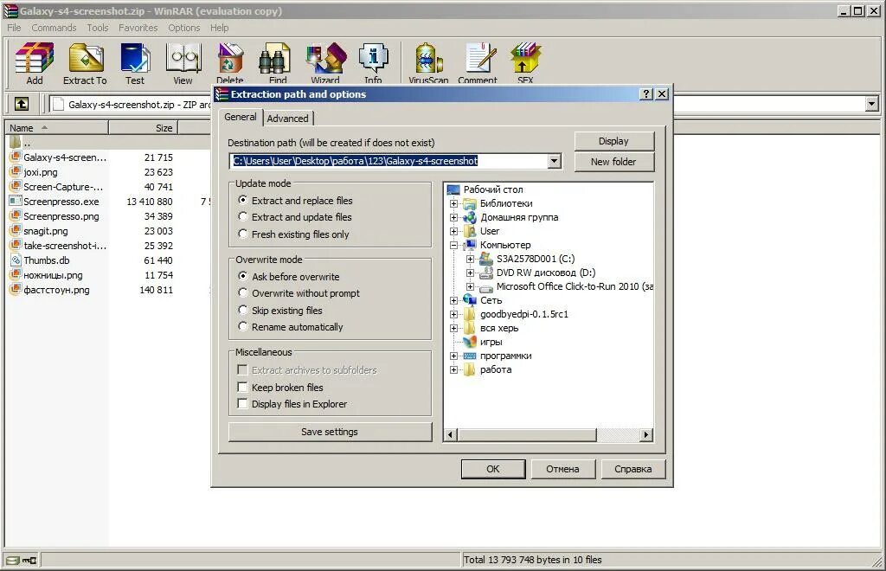Screen dimensions: 886x571
Task: Expand the Сеть tree node
Action: click(453, 300)
